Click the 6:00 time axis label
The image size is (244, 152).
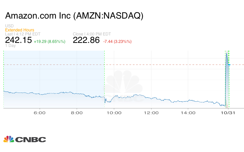[40, 112]
